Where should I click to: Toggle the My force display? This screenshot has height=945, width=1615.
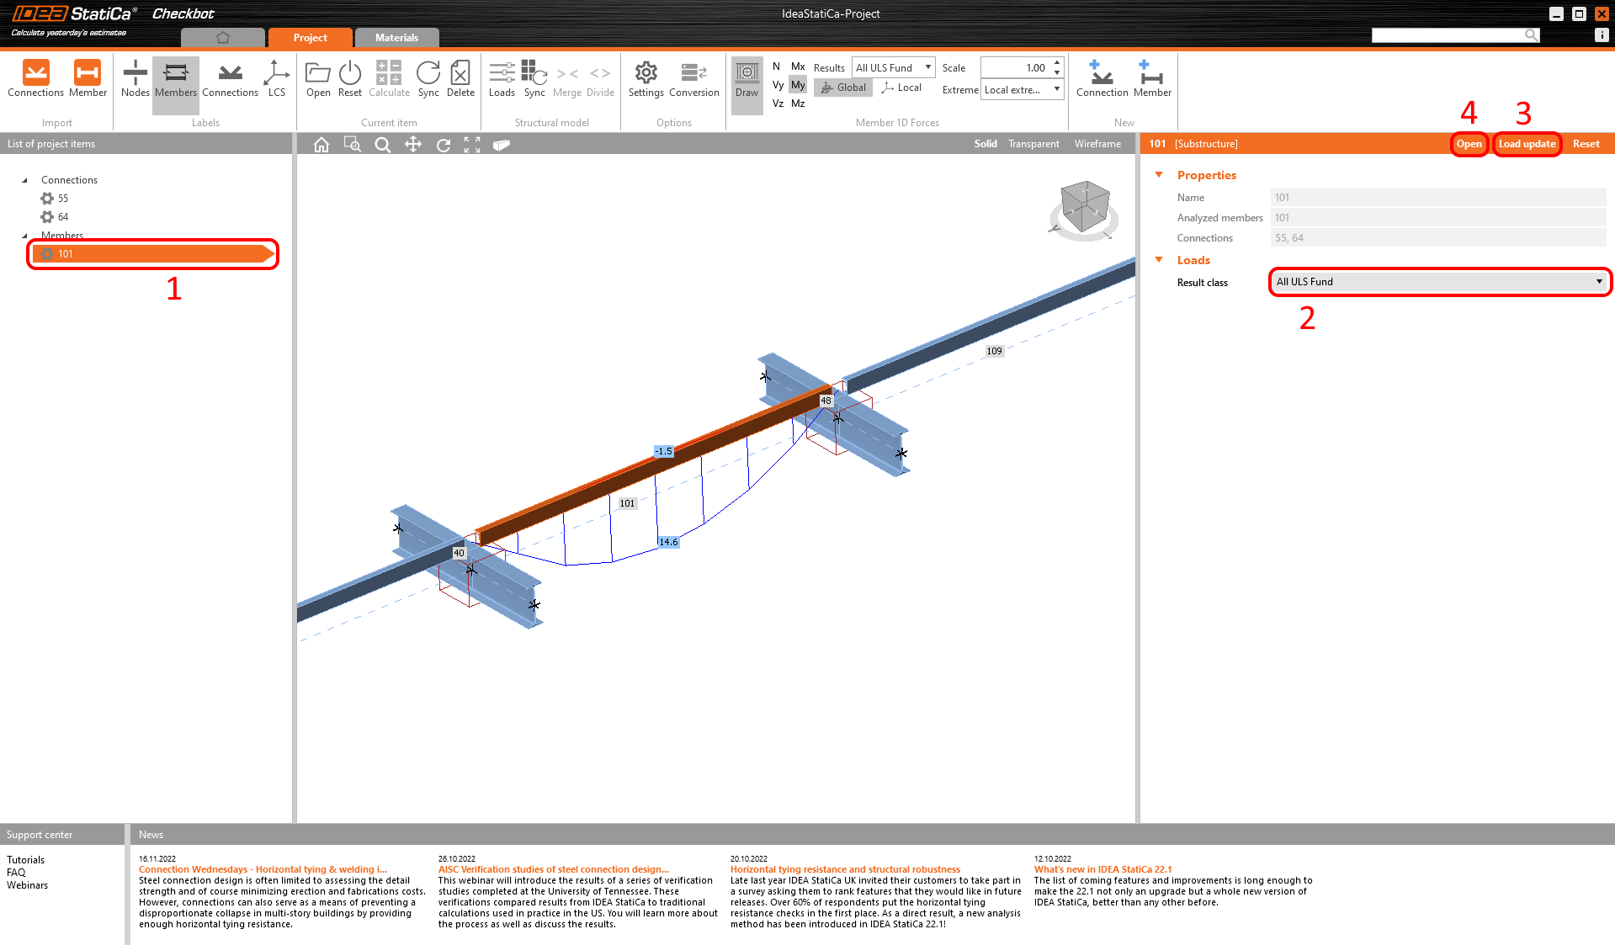click(798, 85)
